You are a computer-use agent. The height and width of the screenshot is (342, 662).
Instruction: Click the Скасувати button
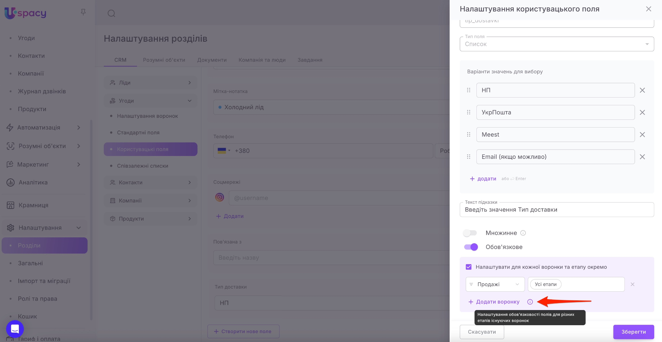[482, 332]
